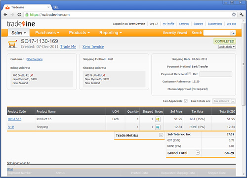Open the Support link
Screen dimensions: 247x178
pyautogui.click(x=198, y=24)
